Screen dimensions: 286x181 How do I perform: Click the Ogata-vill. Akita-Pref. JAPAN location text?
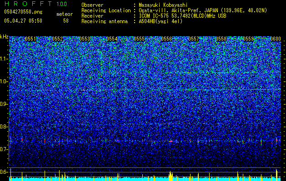pyautogui.click(x=203, y=11)
